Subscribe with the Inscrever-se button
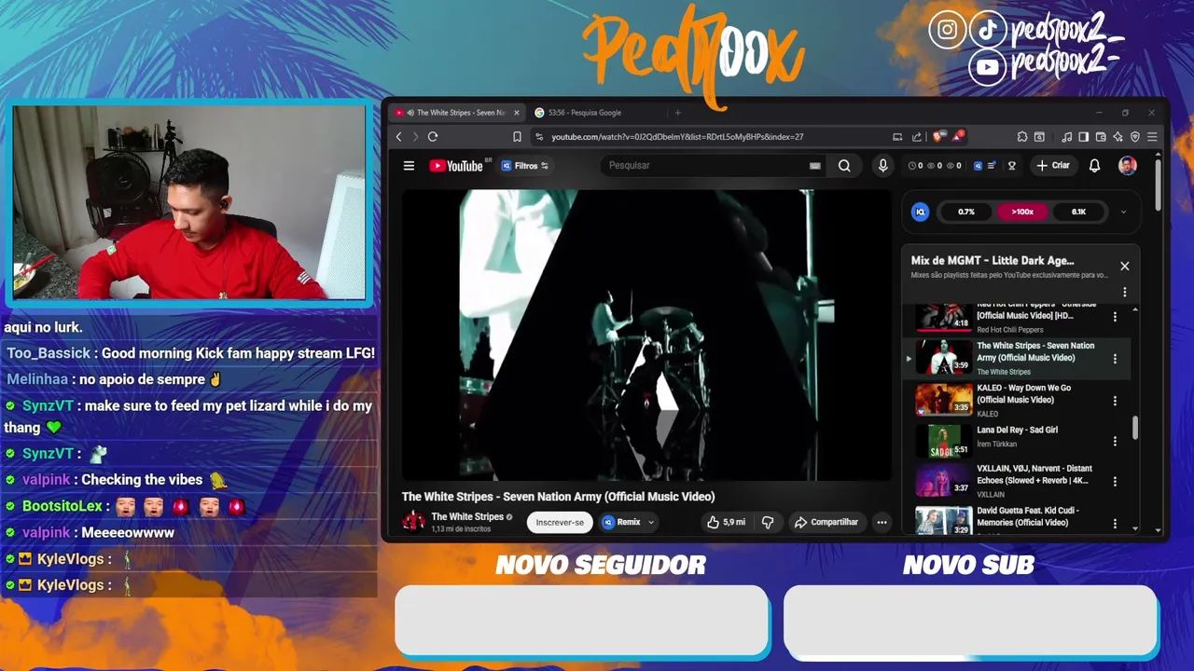This screenshot has width=1194, height=671. tap(560, 522)
